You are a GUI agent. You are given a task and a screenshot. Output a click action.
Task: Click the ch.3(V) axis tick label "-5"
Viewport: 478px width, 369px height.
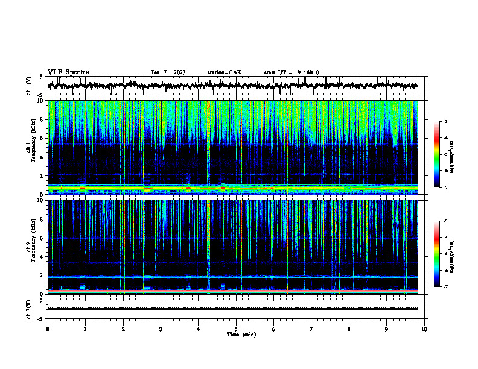coord(40,319)
